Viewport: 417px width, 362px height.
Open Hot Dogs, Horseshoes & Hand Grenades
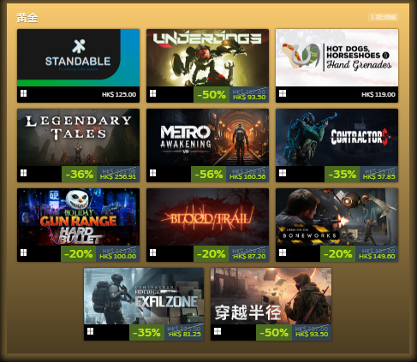pos(337,57)
